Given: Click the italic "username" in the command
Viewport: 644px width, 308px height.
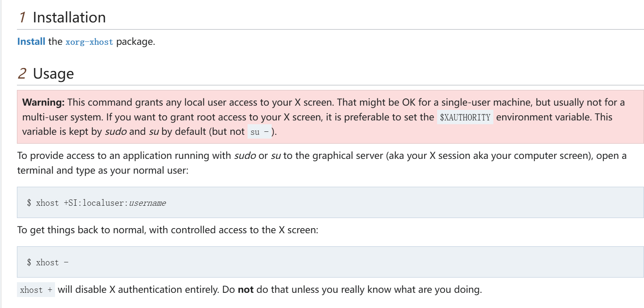Looking at the screenshot, I should pyautogui.click(x=147, y=203).
